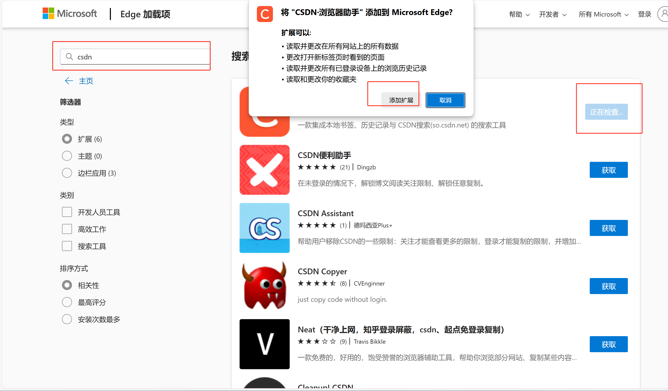Click the 登录 sign-in link

tap(644, 14)
